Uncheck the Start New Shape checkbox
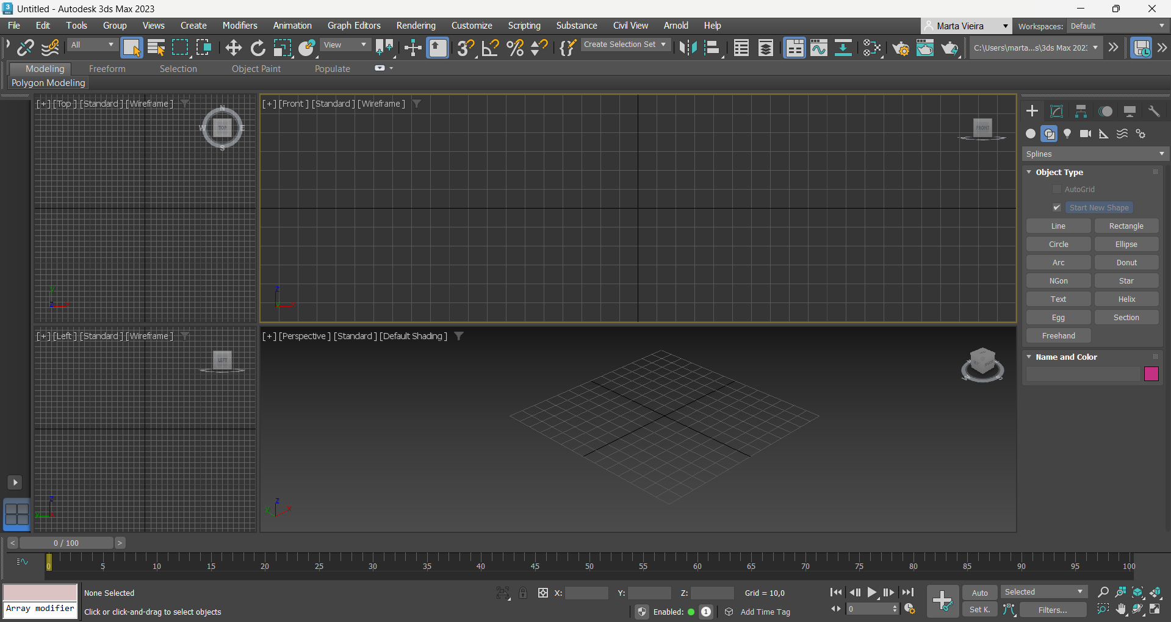 (x=1057, y=208)
